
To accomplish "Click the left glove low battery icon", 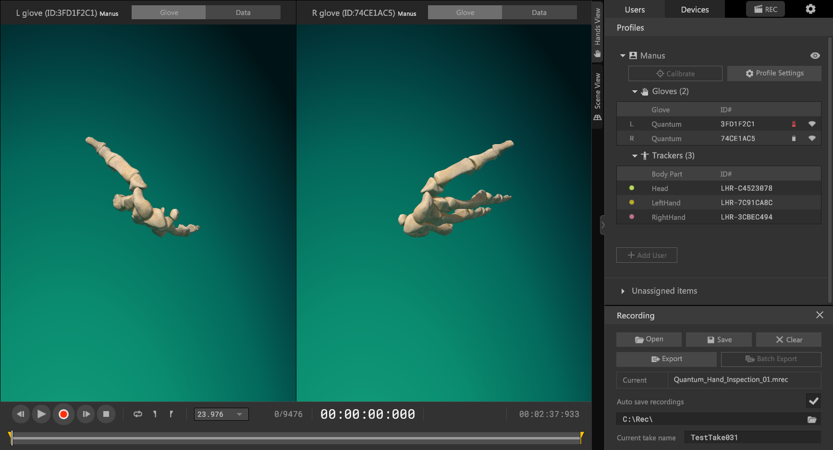I will pos(794,124).
